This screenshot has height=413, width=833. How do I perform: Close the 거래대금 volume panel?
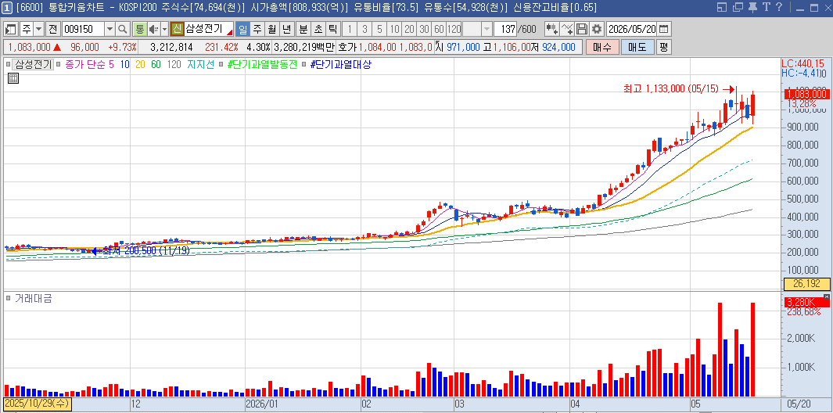[x=826, y=296]
